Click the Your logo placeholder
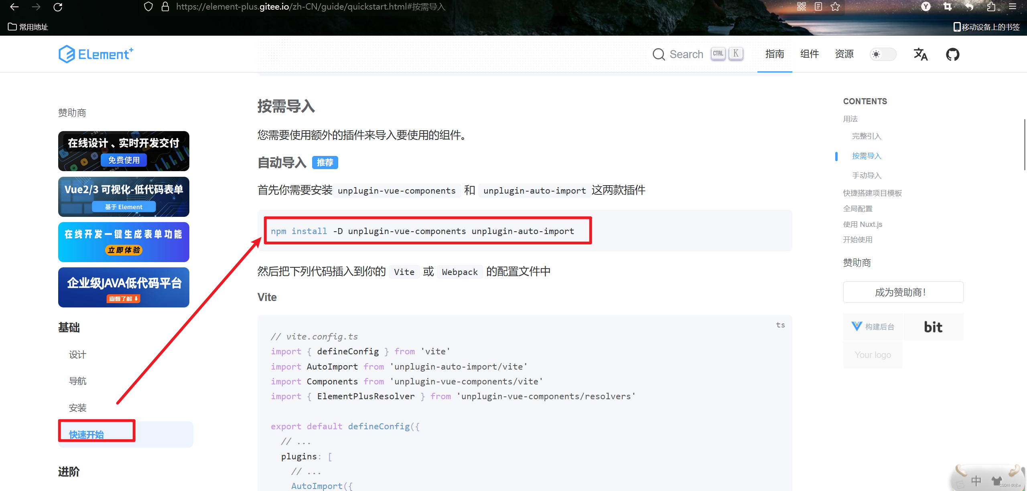Screen dimensions: 1027x491 coord(873,355)
